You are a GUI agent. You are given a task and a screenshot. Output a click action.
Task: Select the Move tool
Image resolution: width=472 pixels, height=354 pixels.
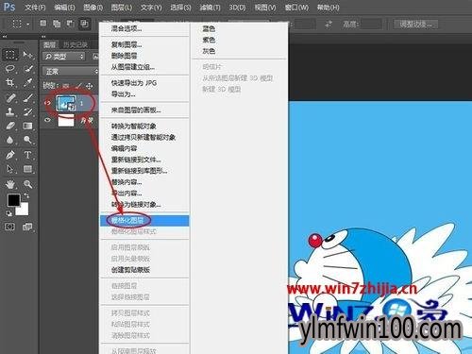27,55
